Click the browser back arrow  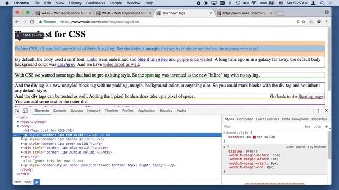tap(17, 22)
